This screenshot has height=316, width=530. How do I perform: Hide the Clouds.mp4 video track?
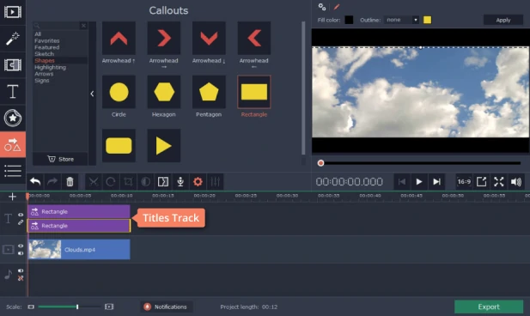(x=21, y=246)
